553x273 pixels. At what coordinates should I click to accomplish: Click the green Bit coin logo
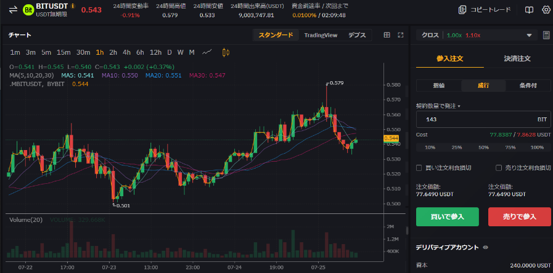coord(28,10)
